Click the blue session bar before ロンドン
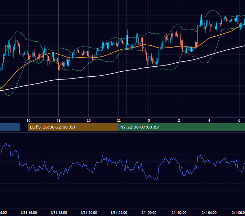Viewport: 245px width, 216px height. pyautogui.click(x=10, y=127)
